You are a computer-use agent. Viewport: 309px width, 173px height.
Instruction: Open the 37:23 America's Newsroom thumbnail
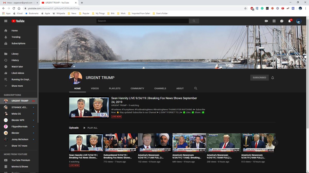point(155,143)
